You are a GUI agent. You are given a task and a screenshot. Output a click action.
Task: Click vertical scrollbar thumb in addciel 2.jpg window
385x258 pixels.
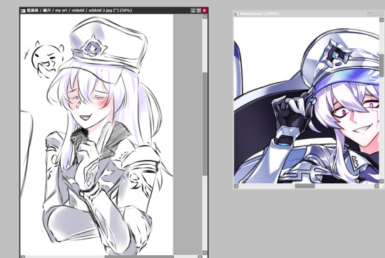(x=205, y=124)
